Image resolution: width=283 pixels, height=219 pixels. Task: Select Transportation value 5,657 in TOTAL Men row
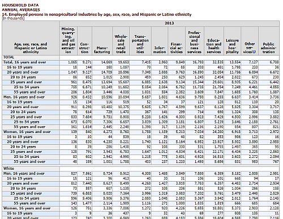tap(146, 97)
